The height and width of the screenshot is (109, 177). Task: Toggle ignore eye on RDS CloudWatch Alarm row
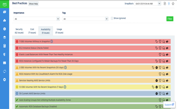167,74
